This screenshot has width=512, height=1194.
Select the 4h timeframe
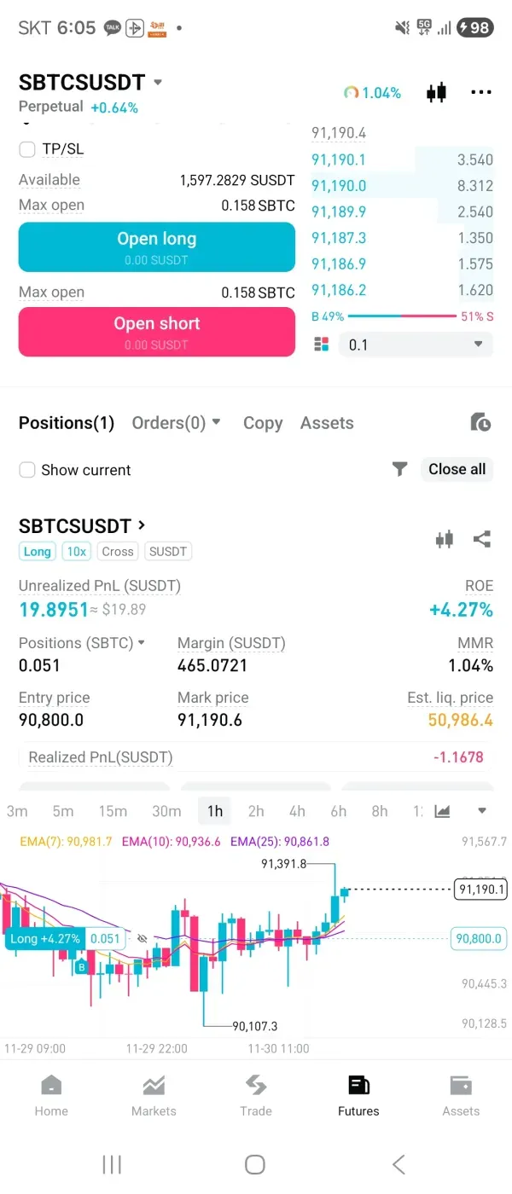tap(297, 811)
